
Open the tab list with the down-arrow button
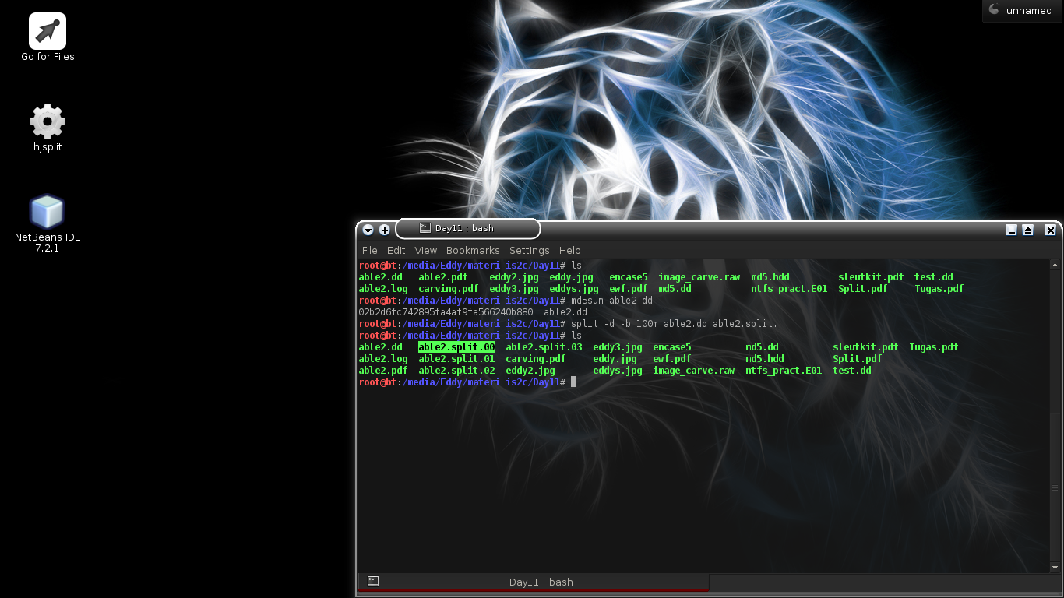coord(367,230)
